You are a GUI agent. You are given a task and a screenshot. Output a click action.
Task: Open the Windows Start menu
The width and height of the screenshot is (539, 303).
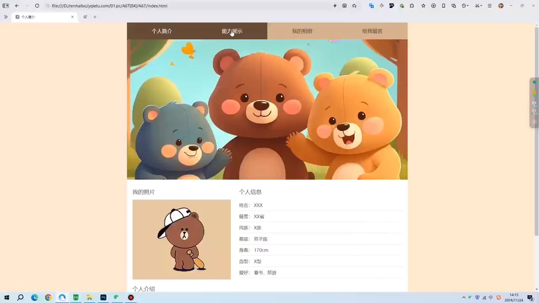point(7,298)
